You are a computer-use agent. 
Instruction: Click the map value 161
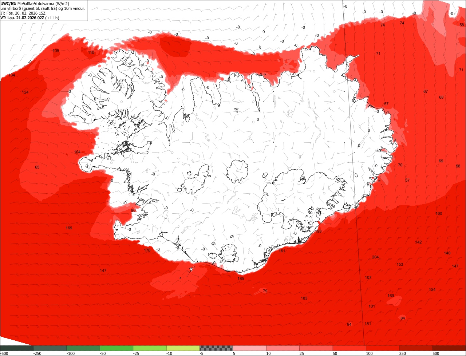(282, 251)
